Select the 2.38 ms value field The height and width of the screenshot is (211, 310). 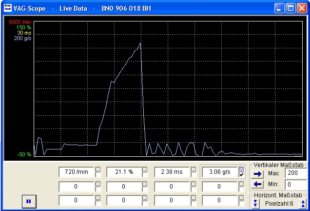(x=172, y=172)
